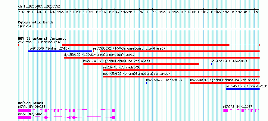Image resolution: width=268 pixels, height=121 pixels.
Task: Select the red dgv25e199 variant bar
Action: [x=162, y=58]
